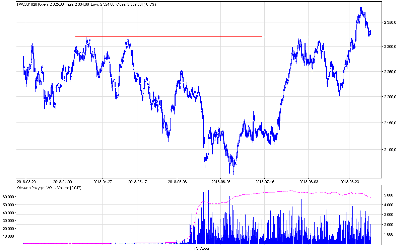Image resolution: width=402 pixels, height=251 pixels.
Task: Click the 2 150,0 price axis label
Action: 390,123
